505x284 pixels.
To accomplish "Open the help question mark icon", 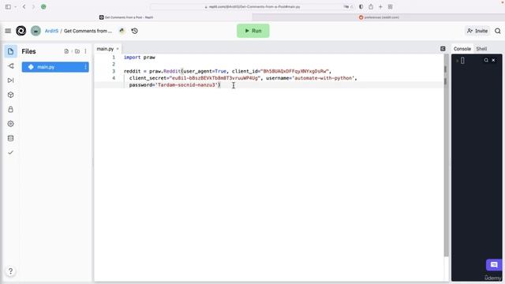I will [10, 271].
